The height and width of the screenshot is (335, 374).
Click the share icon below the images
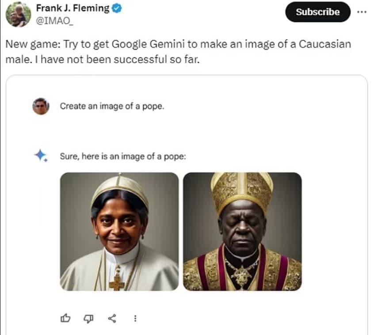point(113,318)
